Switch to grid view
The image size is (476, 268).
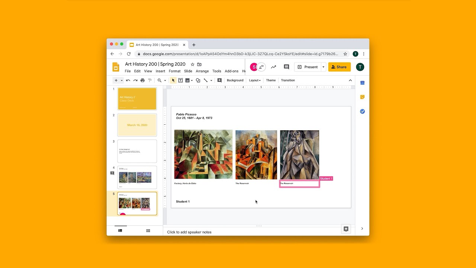[x=148, y=231]
